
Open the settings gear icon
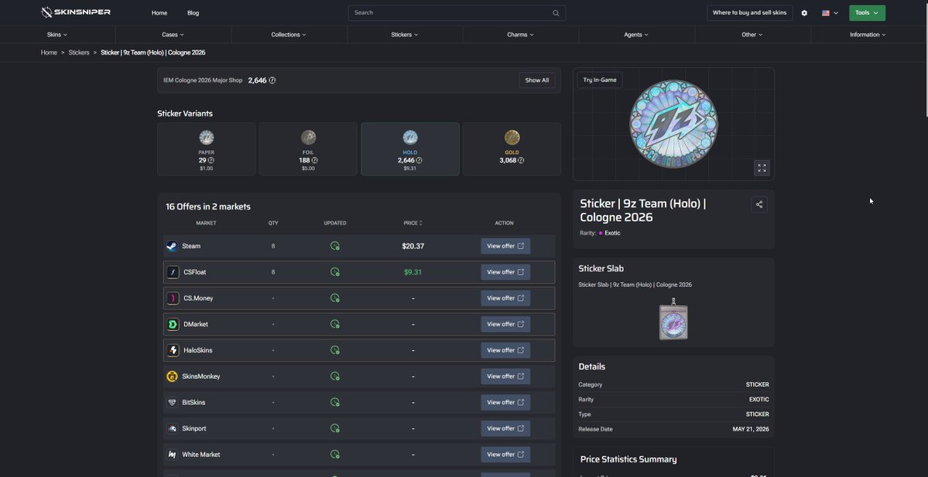pyautogui.click(x=804, y=13)
